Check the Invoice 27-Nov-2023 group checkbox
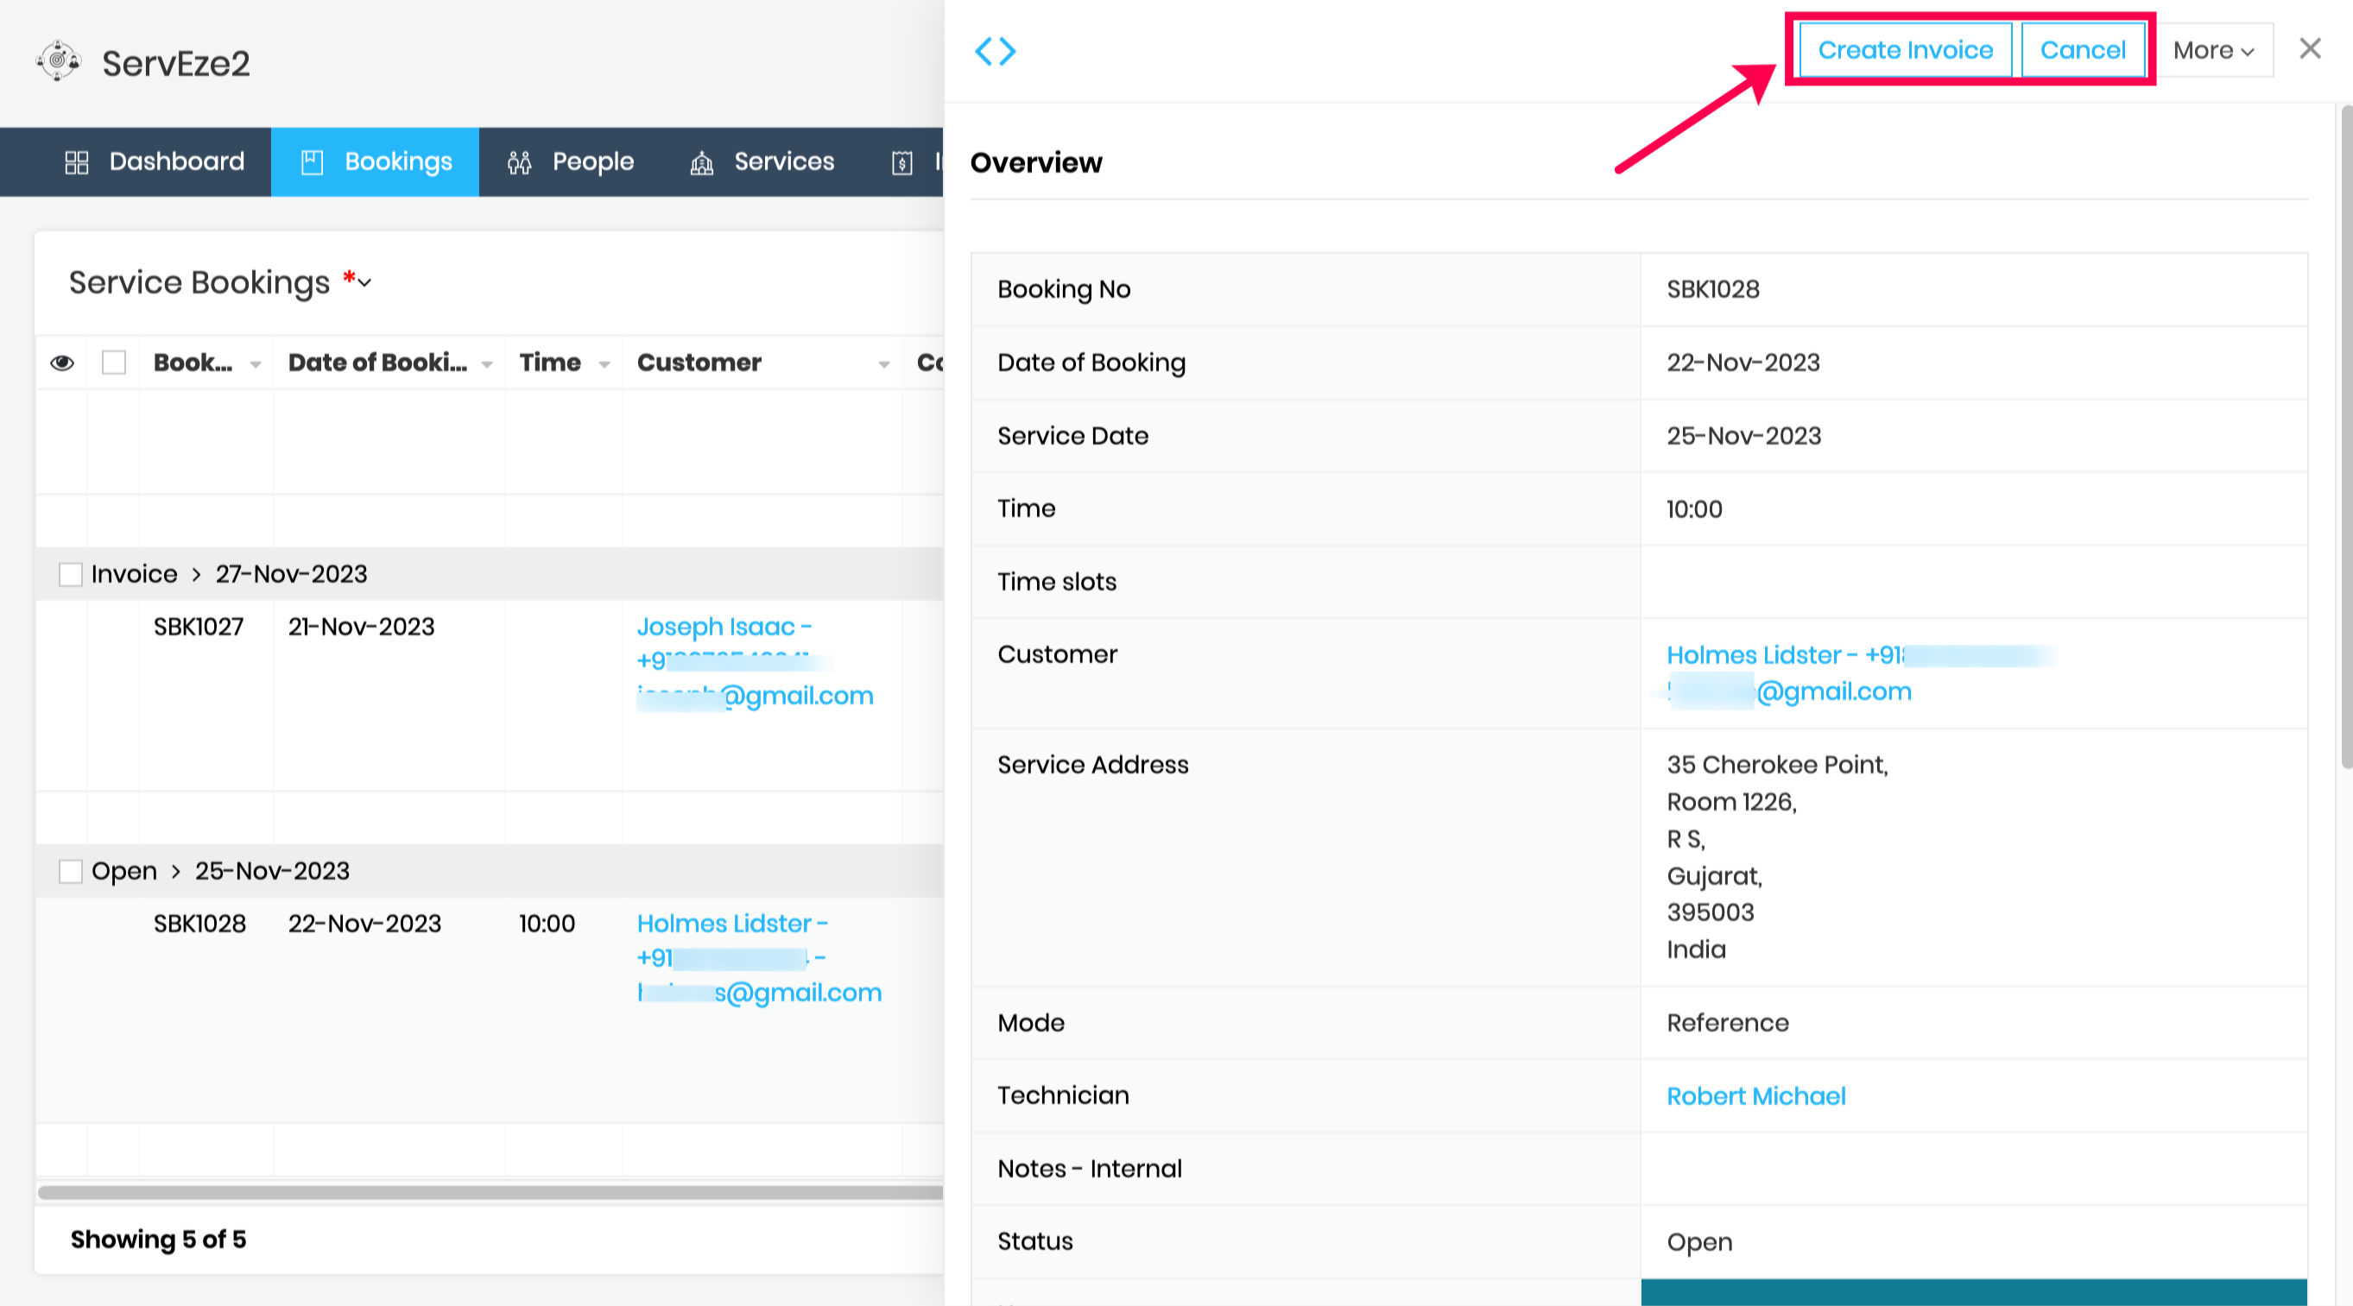 70,575
